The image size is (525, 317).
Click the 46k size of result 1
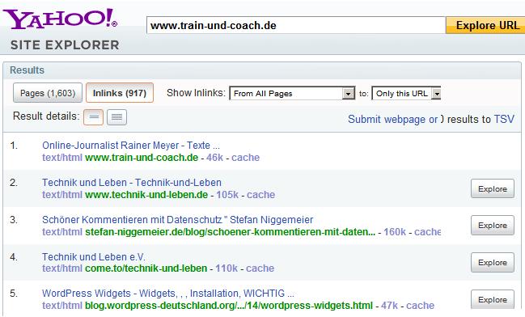coord(214,158)
